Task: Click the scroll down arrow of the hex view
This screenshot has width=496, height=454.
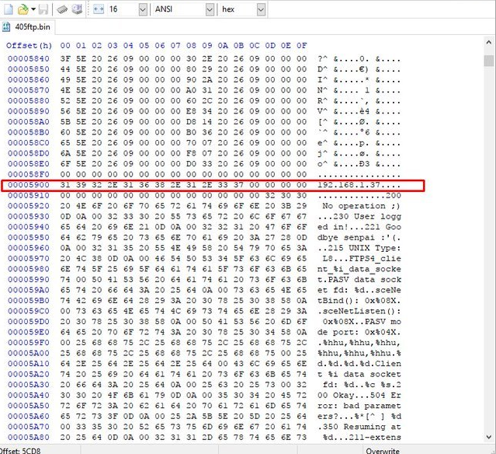Action: pyautogui.click(x=489, y=437)
